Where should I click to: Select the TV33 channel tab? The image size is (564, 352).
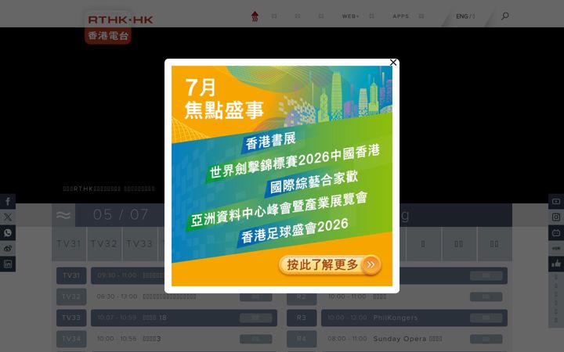[139, 244]
